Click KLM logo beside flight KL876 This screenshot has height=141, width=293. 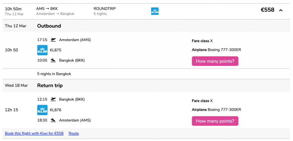tap(42, 110)
